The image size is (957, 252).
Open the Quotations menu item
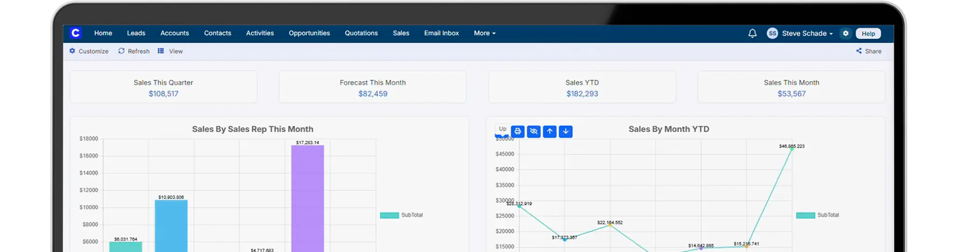tap(361, 33)
